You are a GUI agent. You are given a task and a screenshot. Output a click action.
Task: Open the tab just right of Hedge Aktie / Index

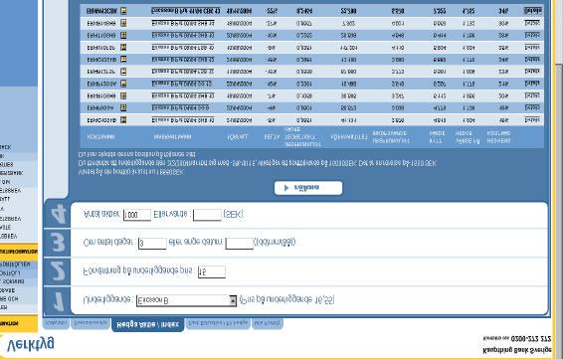pos(218,323)
